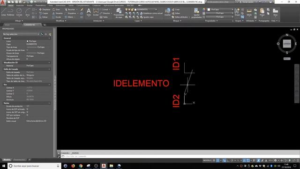This screenshot has width=300, height=169.
Task: Click the object color wheel swatch
Action: (204, 9)
